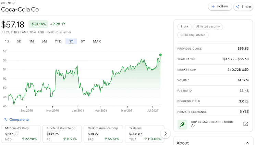The height and width of the screenshot is (145, 257).
Task: Click the Follow button
Action: [x=220, y=6]
